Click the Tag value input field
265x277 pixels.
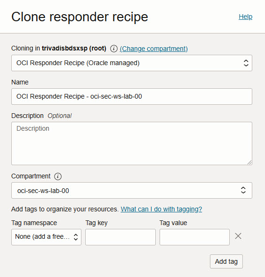tap(194, 237)
